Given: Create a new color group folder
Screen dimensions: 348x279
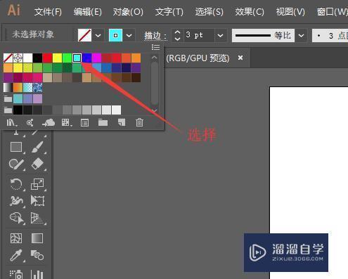Looking at the screenshot, I should 103,122.
